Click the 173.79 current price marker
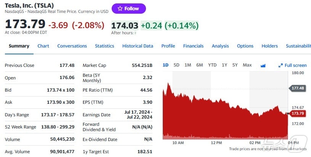This screenshot has height=157, width=311. coord(297,113)
